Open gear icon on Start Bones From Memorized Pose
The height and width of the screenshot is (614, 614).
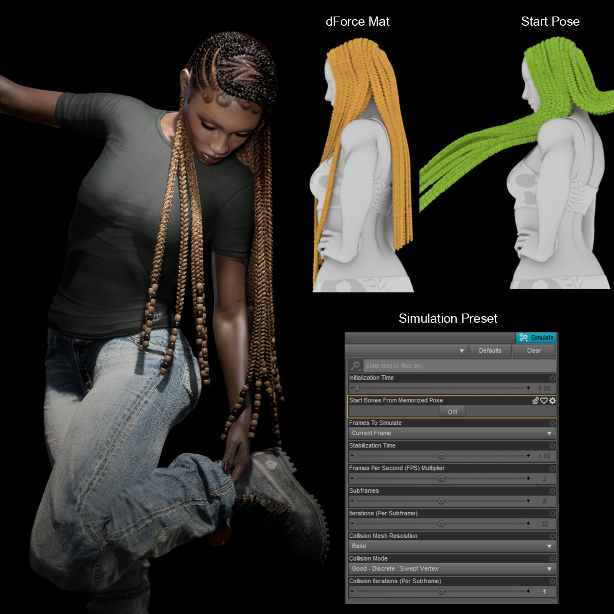pyautogui.click(x=552, y=401)
